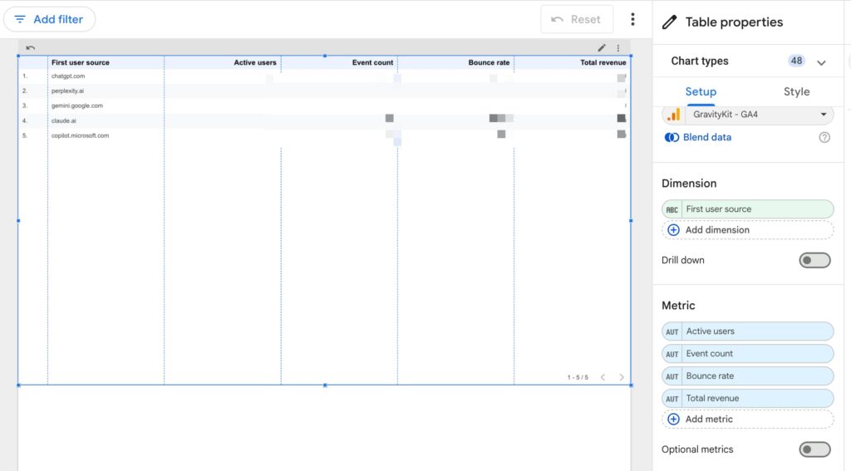Turn on the Optional metrics toggle
This screenshot has width=851, height=471.
point(814,449)
